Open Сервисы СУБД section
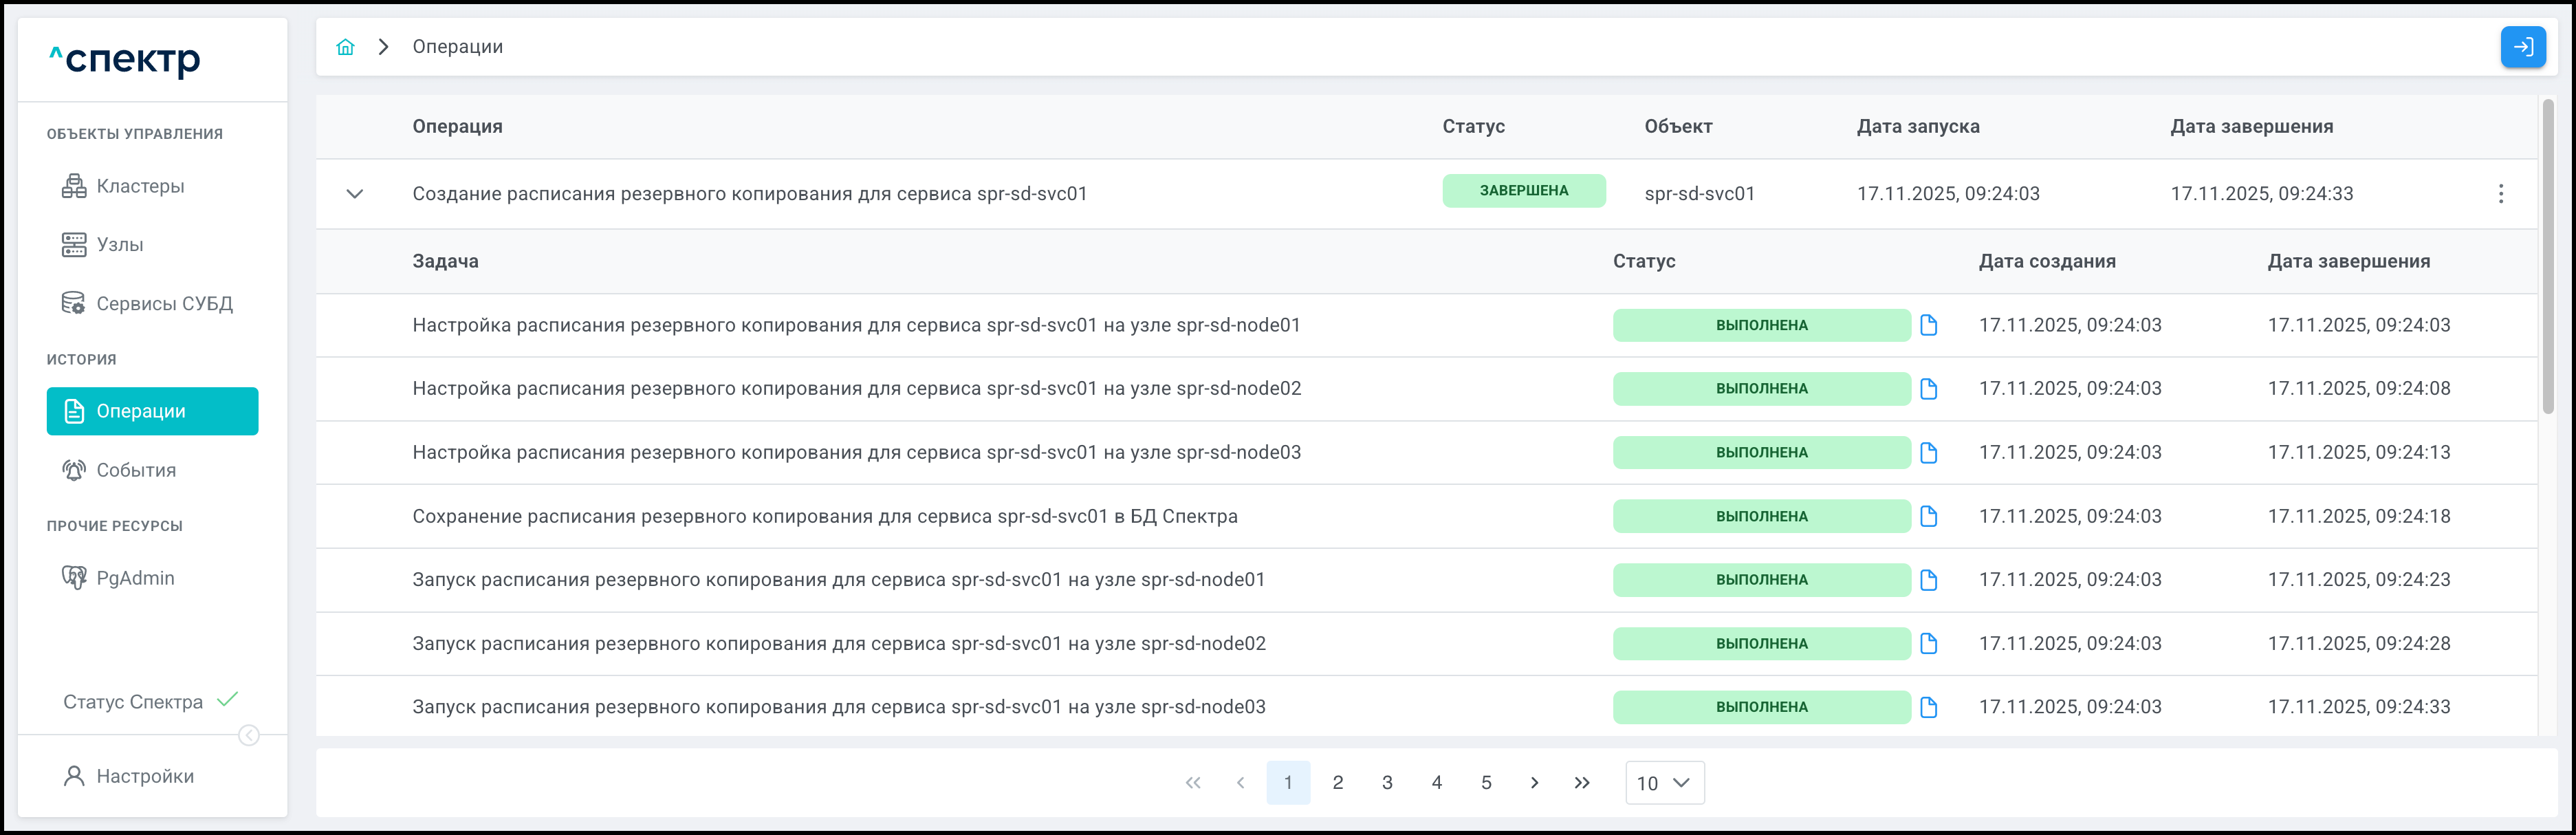The width and height of the screenshot is (2576, 835). 164,303
